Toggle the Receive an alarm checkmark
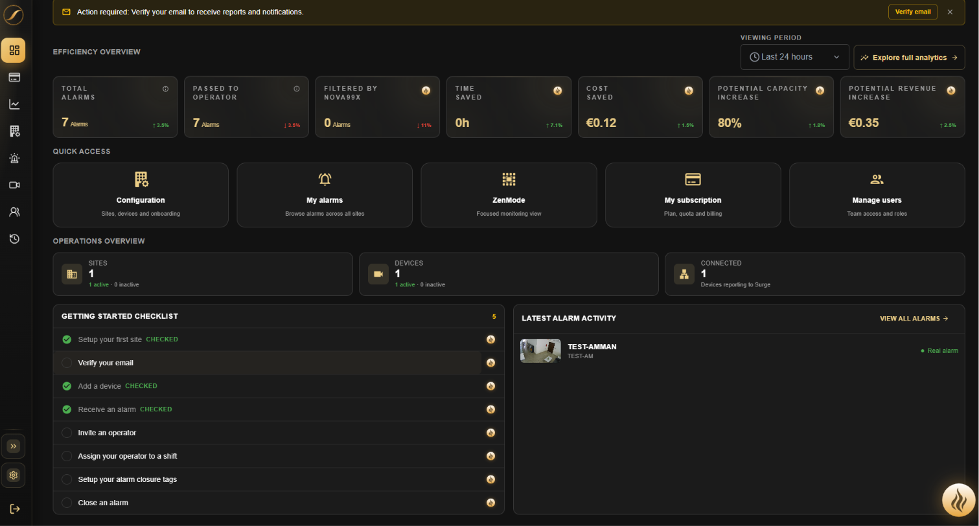The width and height of the screenshot is (979, 526). [x=67, y=409]
